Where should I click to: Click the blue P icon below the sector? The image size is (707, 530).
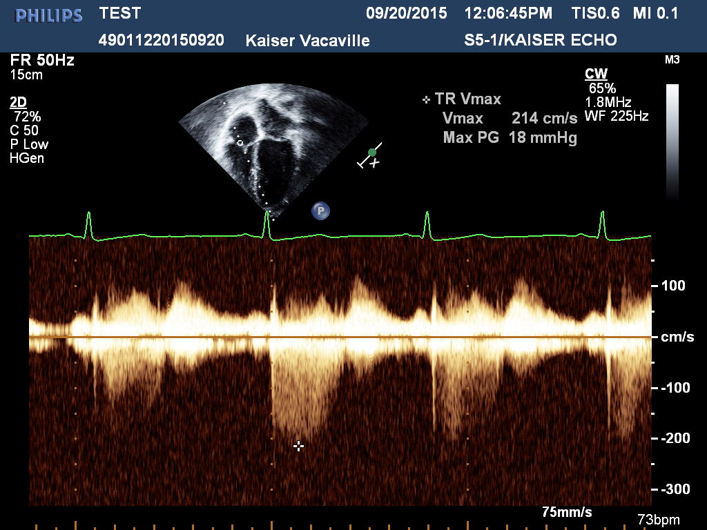pyautogui.click(x=320, y=211)
